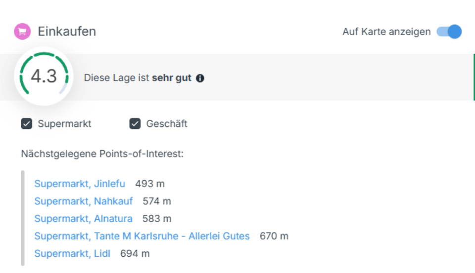Image resolution: width=475 pixels, height=273 pixels.
Task: Click the pink shopping cart icon
Action: (22, 32)
